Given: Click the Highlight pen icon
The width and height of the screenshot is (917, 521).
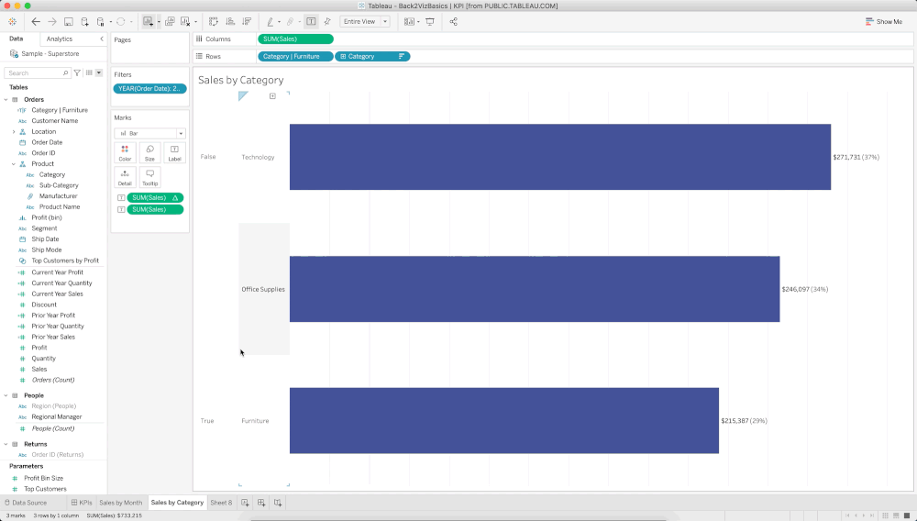Looking at the screenshot, I should (x=271, y=22).
